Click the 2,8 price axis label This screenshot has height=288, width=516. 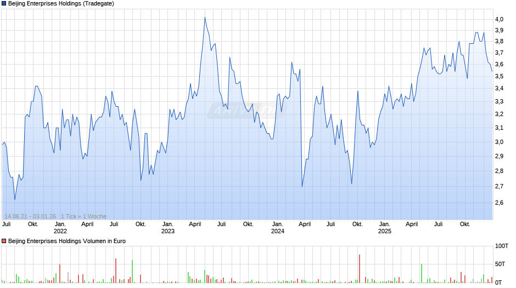(499, 171)
